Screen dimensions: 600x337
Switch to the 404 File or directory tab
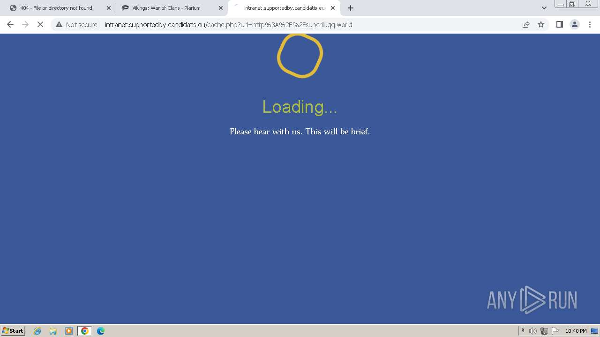tap(57, 8)
